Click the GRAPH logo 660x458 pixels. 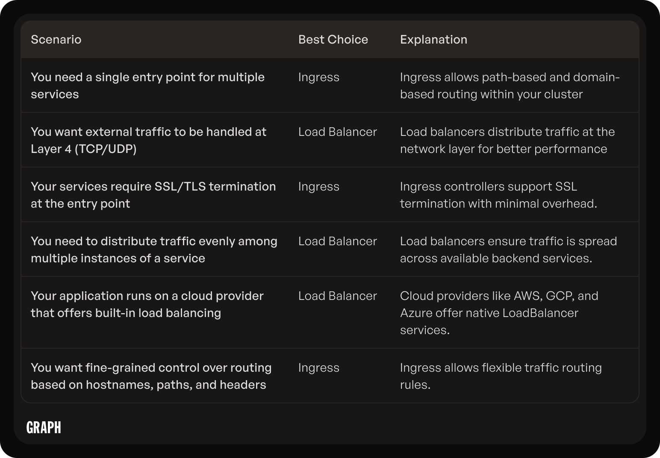tap(44, 427)
